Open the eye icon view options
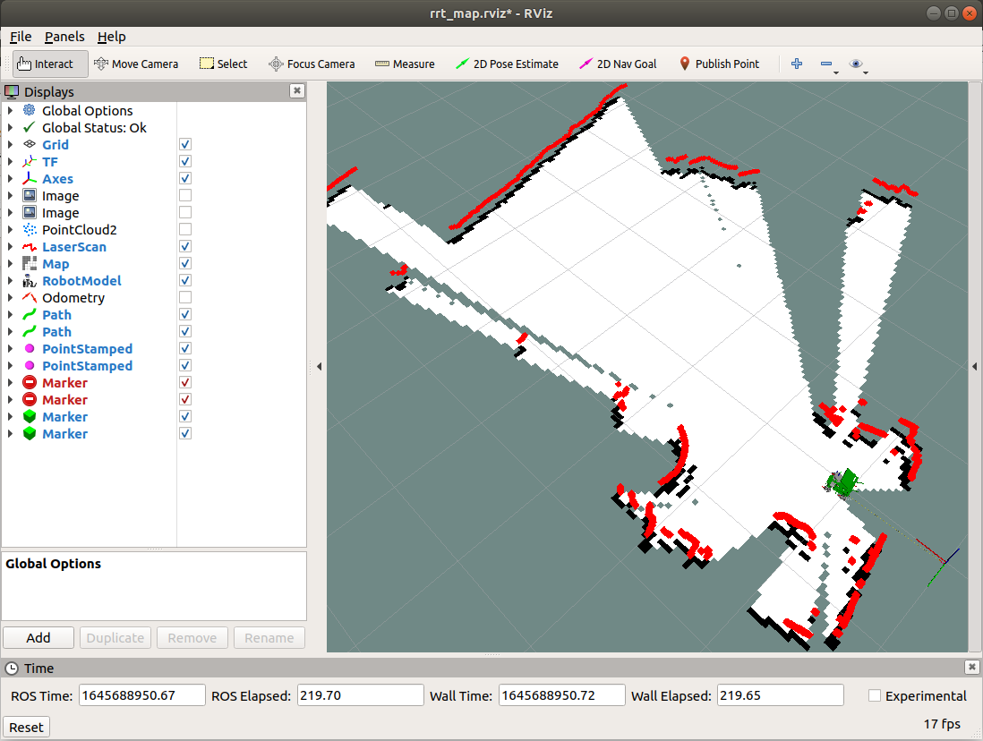This screenshot has width=983, height=741. point(857,64)
